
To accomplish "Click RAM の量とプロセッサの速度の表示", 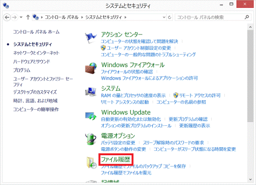I will point(133,95).
